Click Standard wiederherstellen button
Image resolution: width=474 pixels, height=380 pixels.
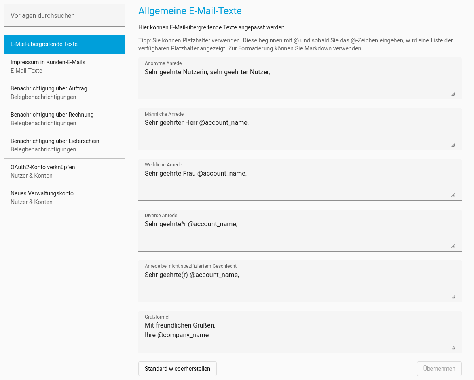pos(178,369)
